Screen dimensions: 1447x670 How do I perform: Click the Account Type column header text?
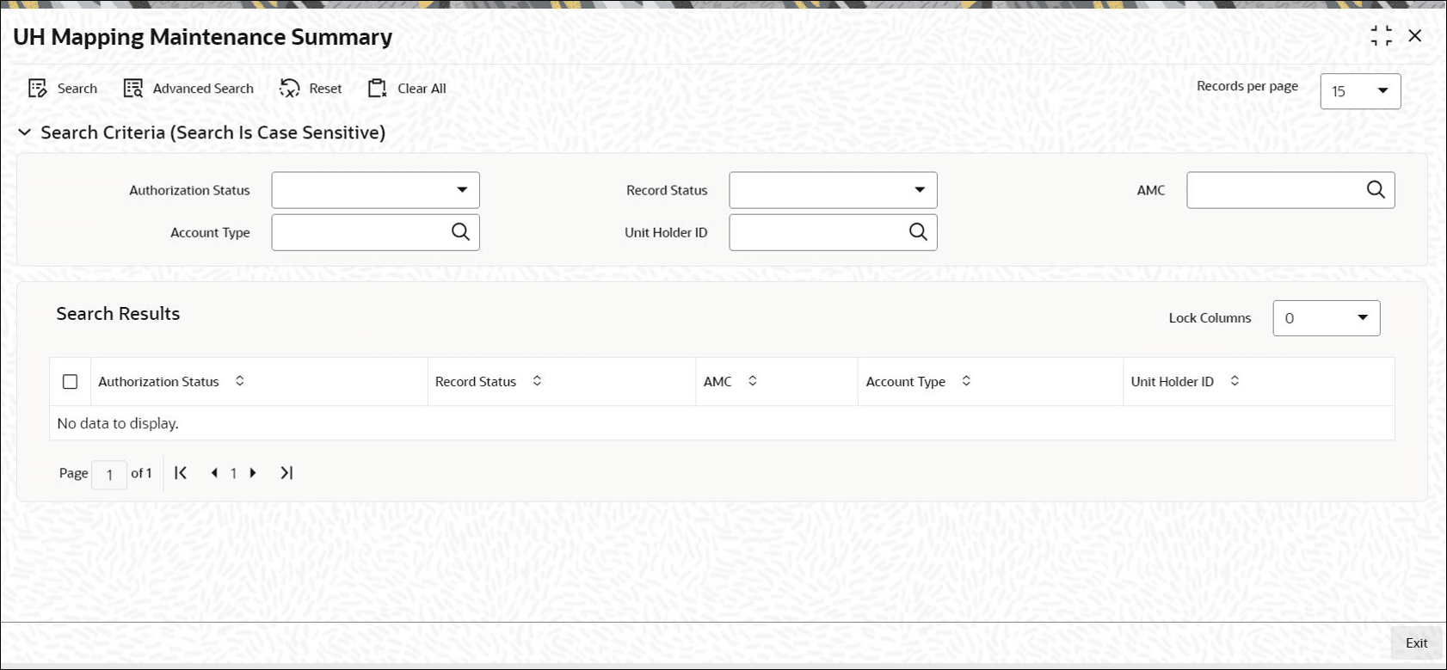tap(906, 382)
